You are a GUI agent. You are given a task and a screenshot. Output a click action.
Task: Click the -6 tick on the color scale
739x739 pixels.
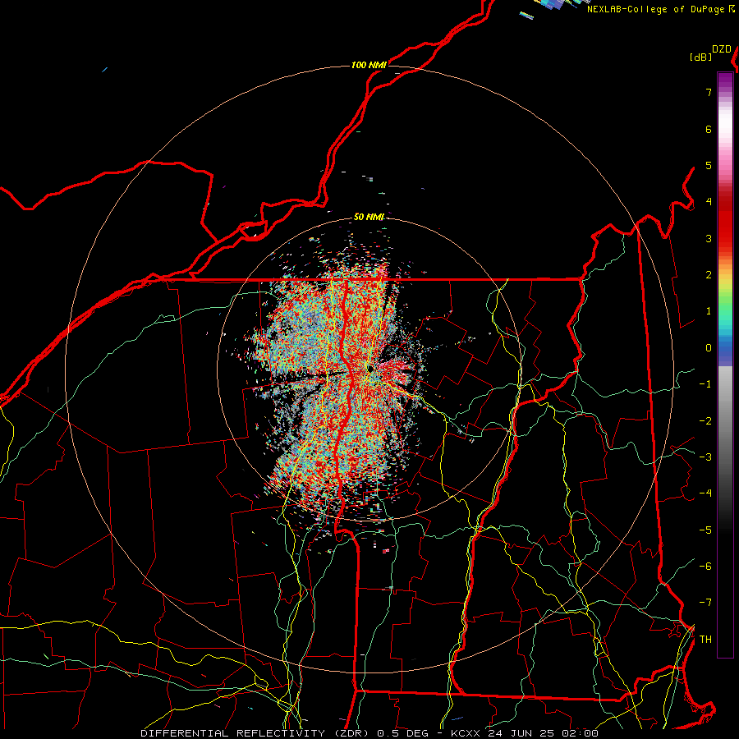pyautogui.click(x=705, y=567)
